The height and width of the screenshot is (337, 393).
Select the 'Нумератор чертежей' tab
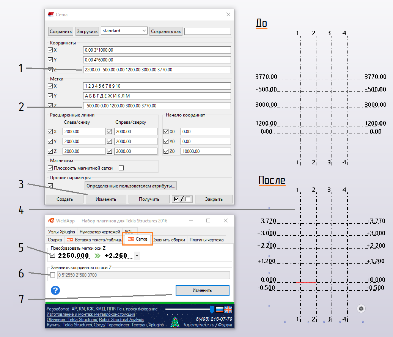(x=99, y=232)
